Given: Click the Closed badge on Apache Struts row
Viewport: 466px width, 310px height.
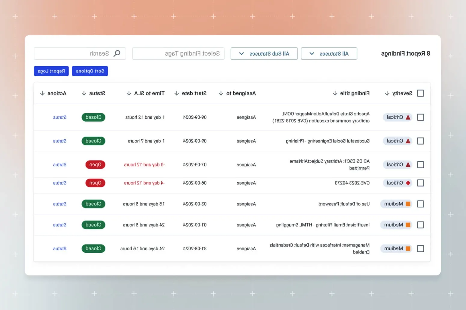Looking at the screenshot, I should [93, 117].
